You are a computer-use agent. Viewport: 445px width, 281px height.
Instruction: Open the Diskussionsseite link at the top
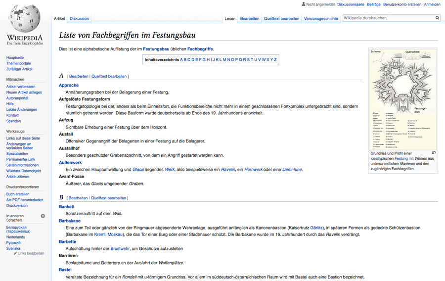tap(351, 4)
